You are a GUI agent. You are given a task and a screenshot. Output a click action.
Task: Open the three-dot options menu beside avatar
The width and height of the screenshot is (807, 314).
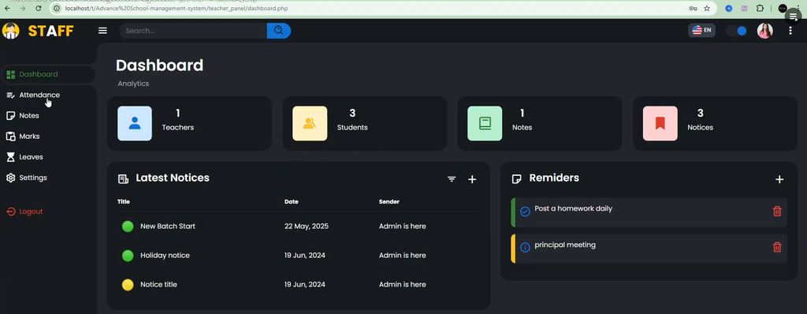790,31
